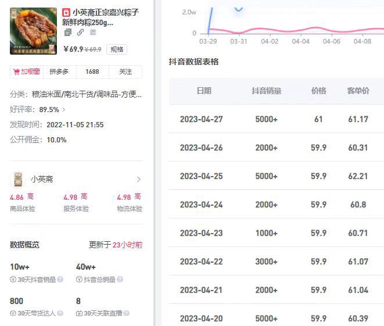Click the 4.98 物流体验 score
Screen dimensions: 384x326
(x=124, y=197)
